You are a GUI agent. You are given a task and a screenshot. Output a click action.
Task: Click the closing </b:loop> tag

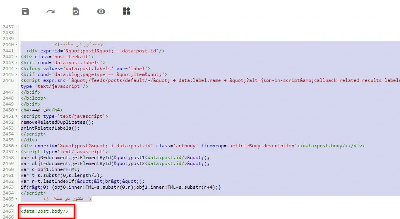coord(33,98)
